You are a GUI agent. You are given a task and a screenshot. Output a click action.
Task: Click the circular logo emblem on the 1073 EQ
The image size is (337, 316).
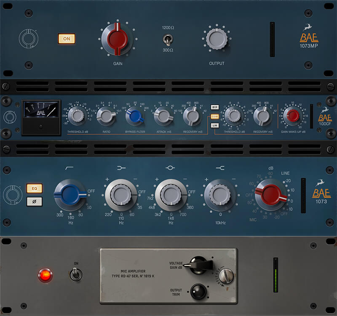point(13,195)
